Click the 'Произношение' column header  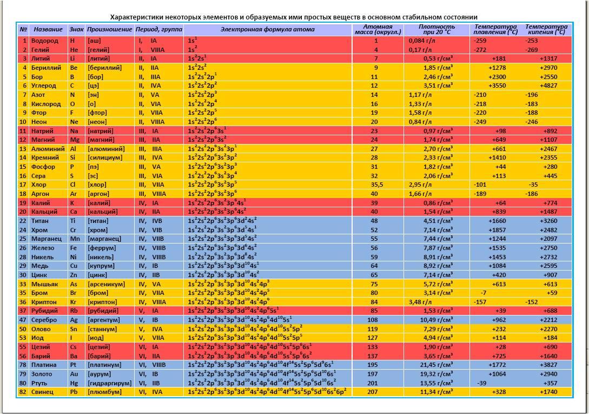click(x=109, y=29)
